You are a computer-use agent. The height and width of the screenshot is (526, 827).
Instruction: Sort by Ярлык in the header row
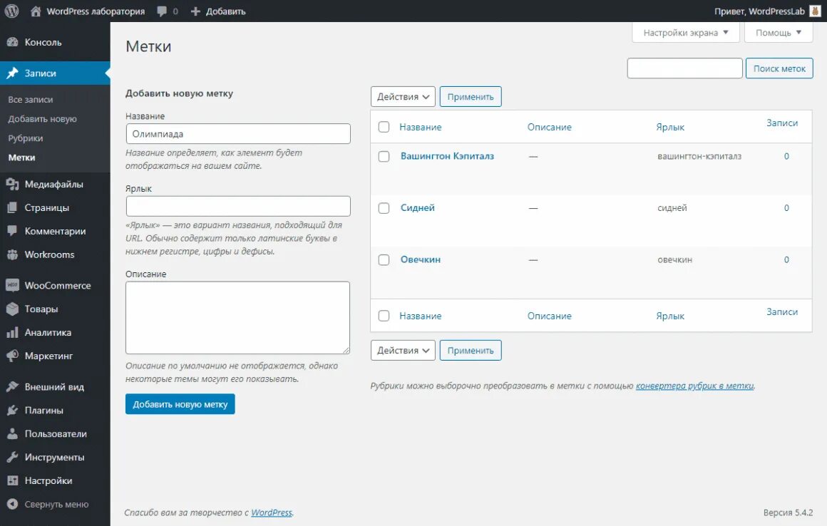click(x=670, y=127)
